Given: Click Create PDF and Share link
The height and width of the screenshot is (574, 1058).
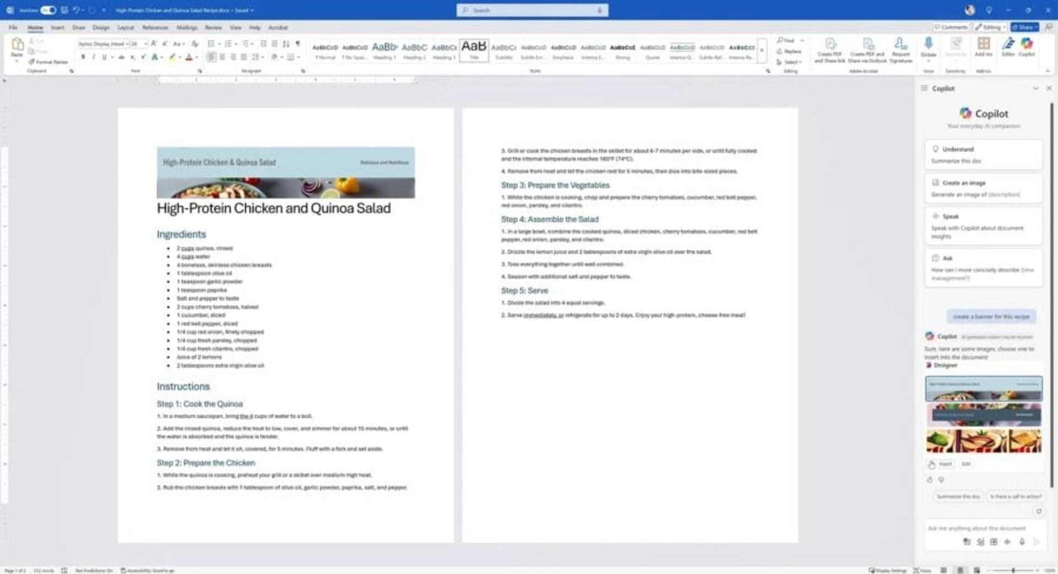Looking at the screenshot, I should pyautogui.click(x=830, y=50).
